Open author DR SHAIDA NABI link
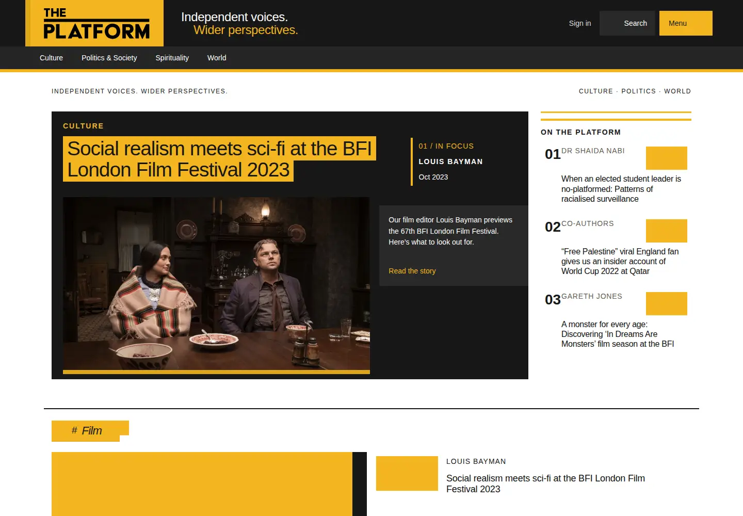This screenshot has height=516, width=743. 593,151
